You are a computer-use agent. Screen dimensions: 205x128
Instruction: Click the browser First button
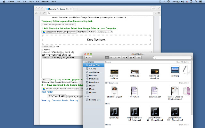[x=153, y=8]
